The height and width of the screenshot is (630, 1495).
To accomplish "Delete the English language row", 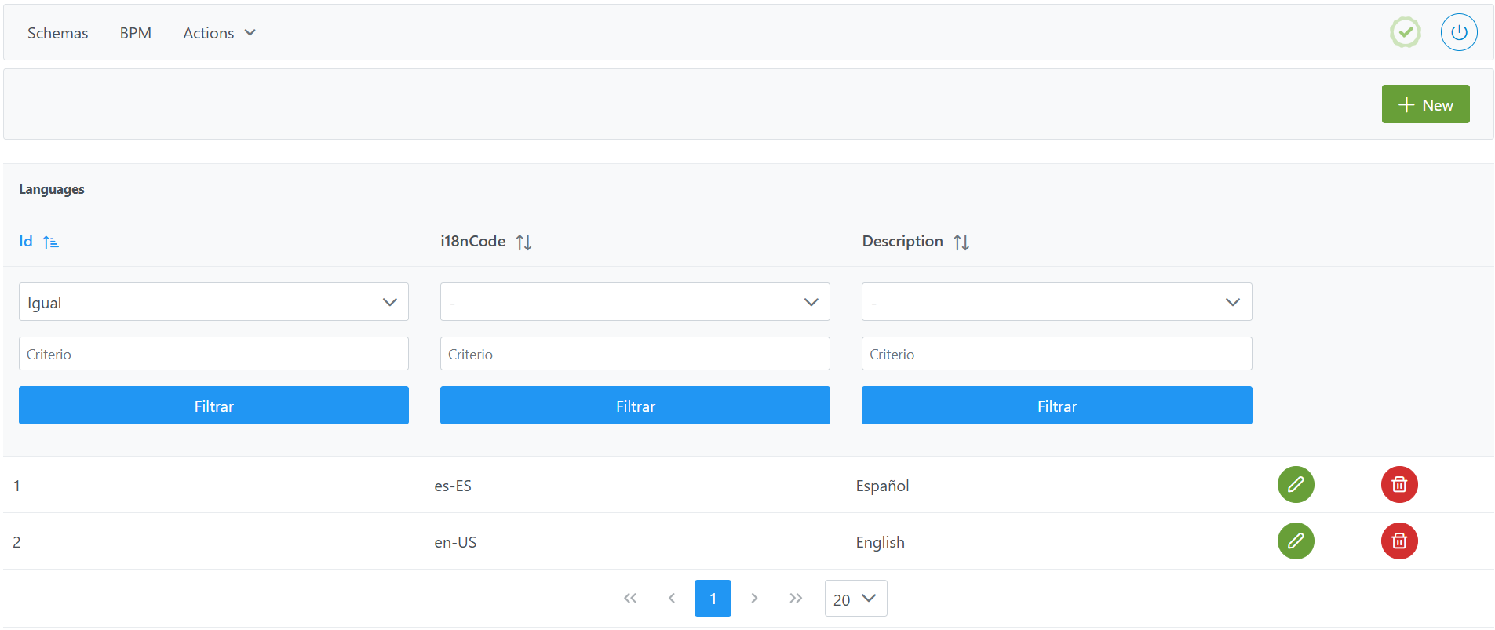I will 1398,541.
